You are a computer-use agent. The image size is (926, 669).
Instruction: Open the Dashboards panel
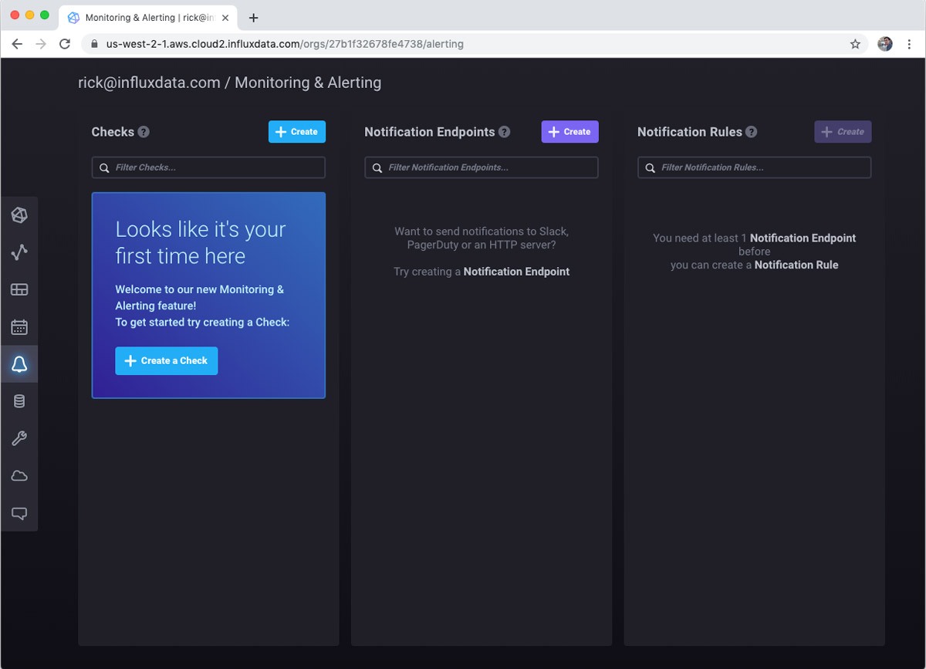pos(19,289)
